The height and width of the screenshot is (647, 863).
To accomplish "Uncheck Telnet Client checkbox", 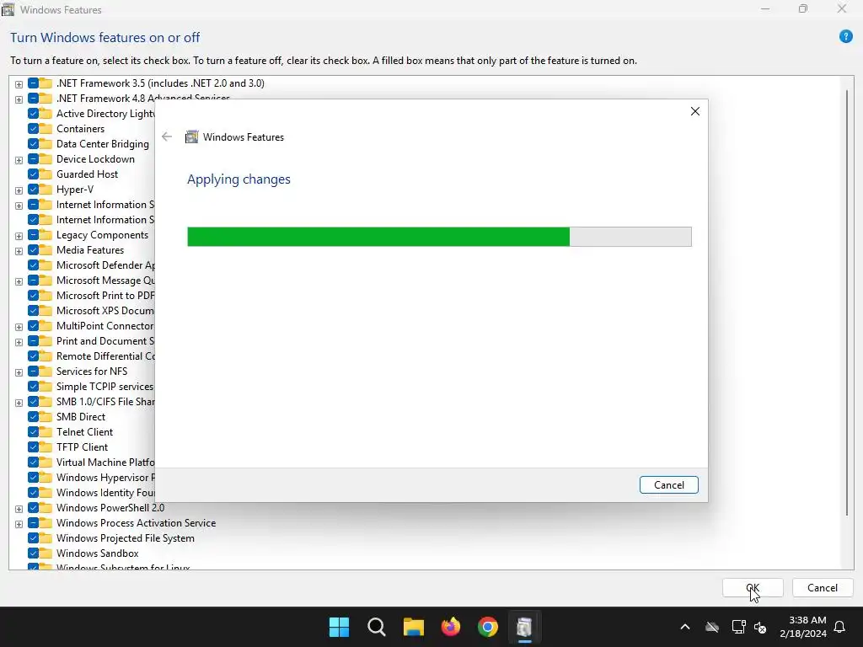I will tap(33, 432).
